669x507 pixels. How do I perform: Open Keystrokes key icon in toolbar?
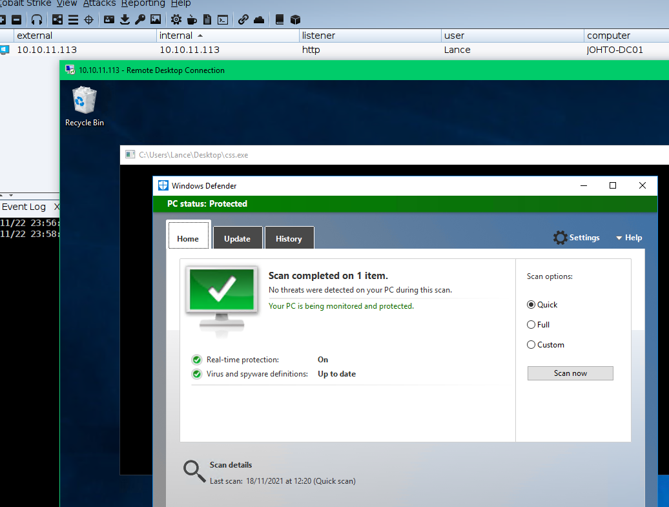[140, 19]
